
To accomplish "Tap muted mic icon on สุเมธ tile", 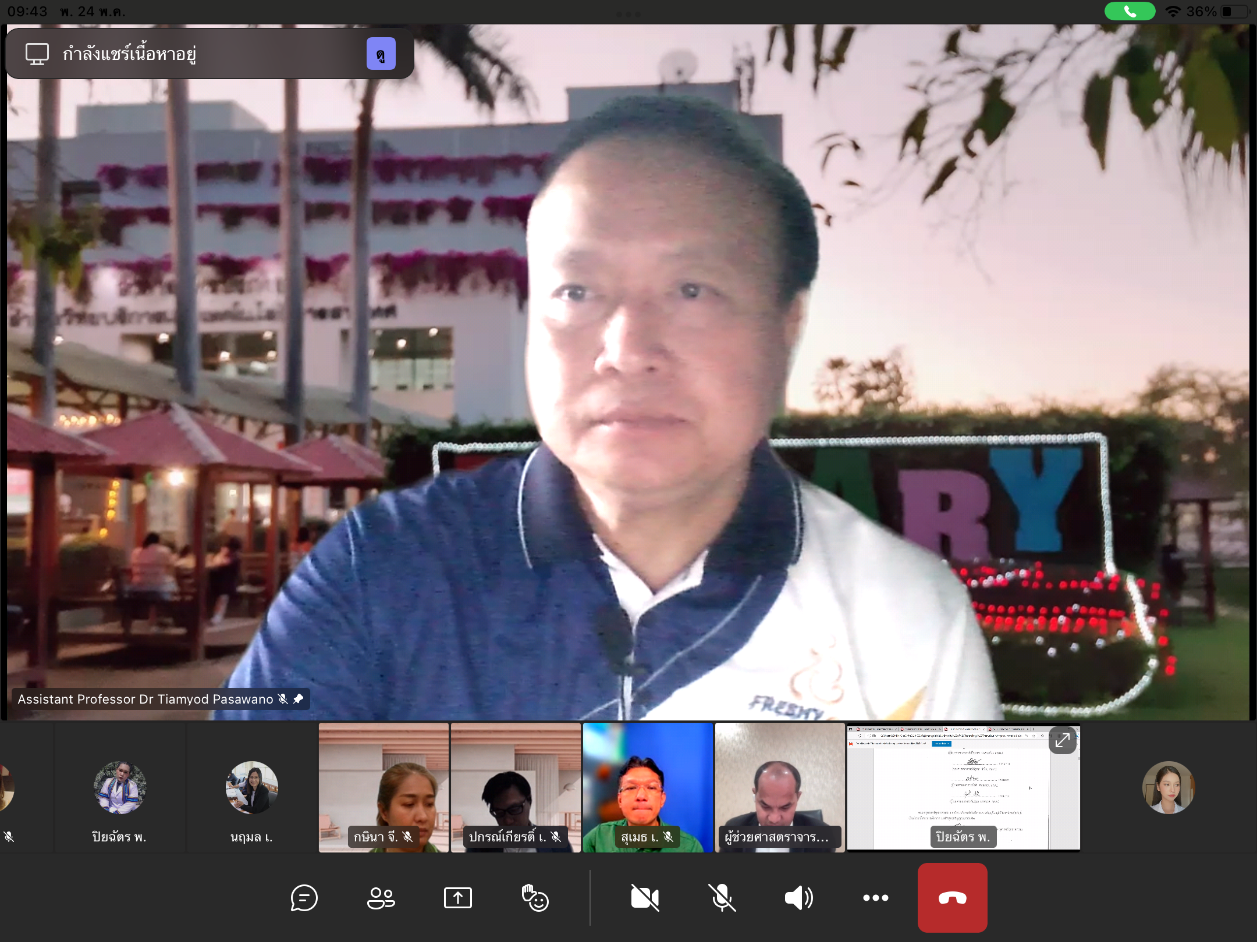I will pyautogui.click(x=668, y=837).
